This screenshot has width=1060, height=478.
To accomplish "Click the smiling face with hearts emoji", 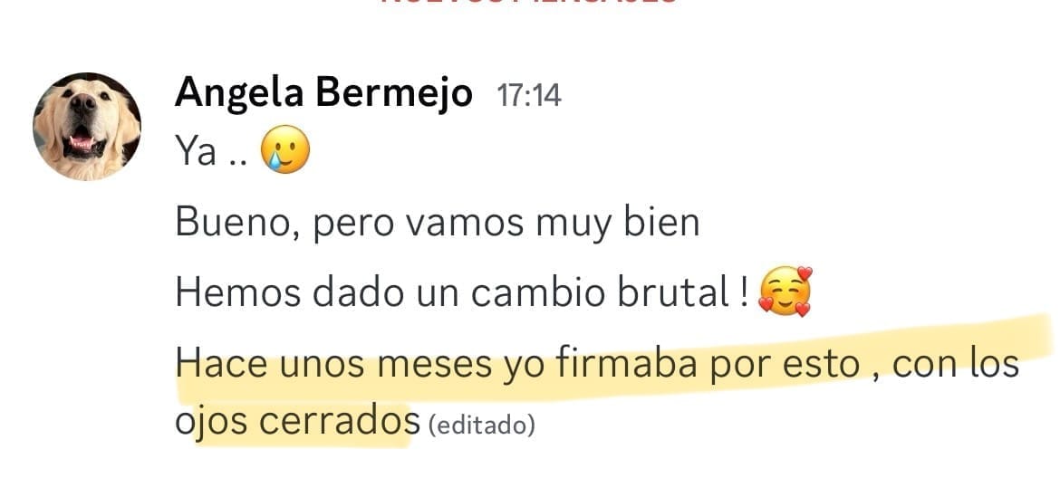I will pos(785,292).
